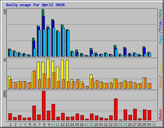The height and width of the screenshot is (128, 164).
Task: Click the orange Sites bar for day 6
Action: (35, 79)
